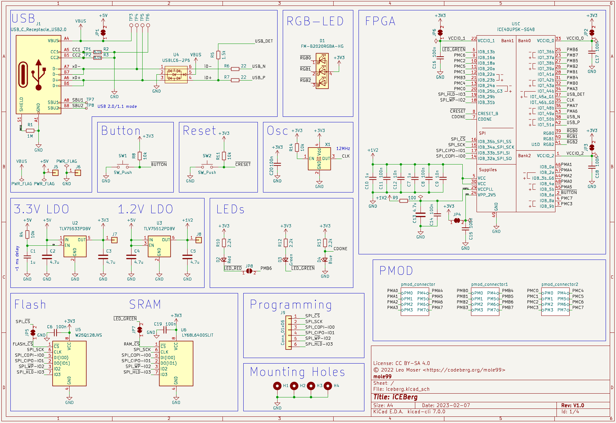The width and height of the screenshot is (616, 423).
Task: Select the SW2 reset push button symbol
Action: [x=207, y=166]
